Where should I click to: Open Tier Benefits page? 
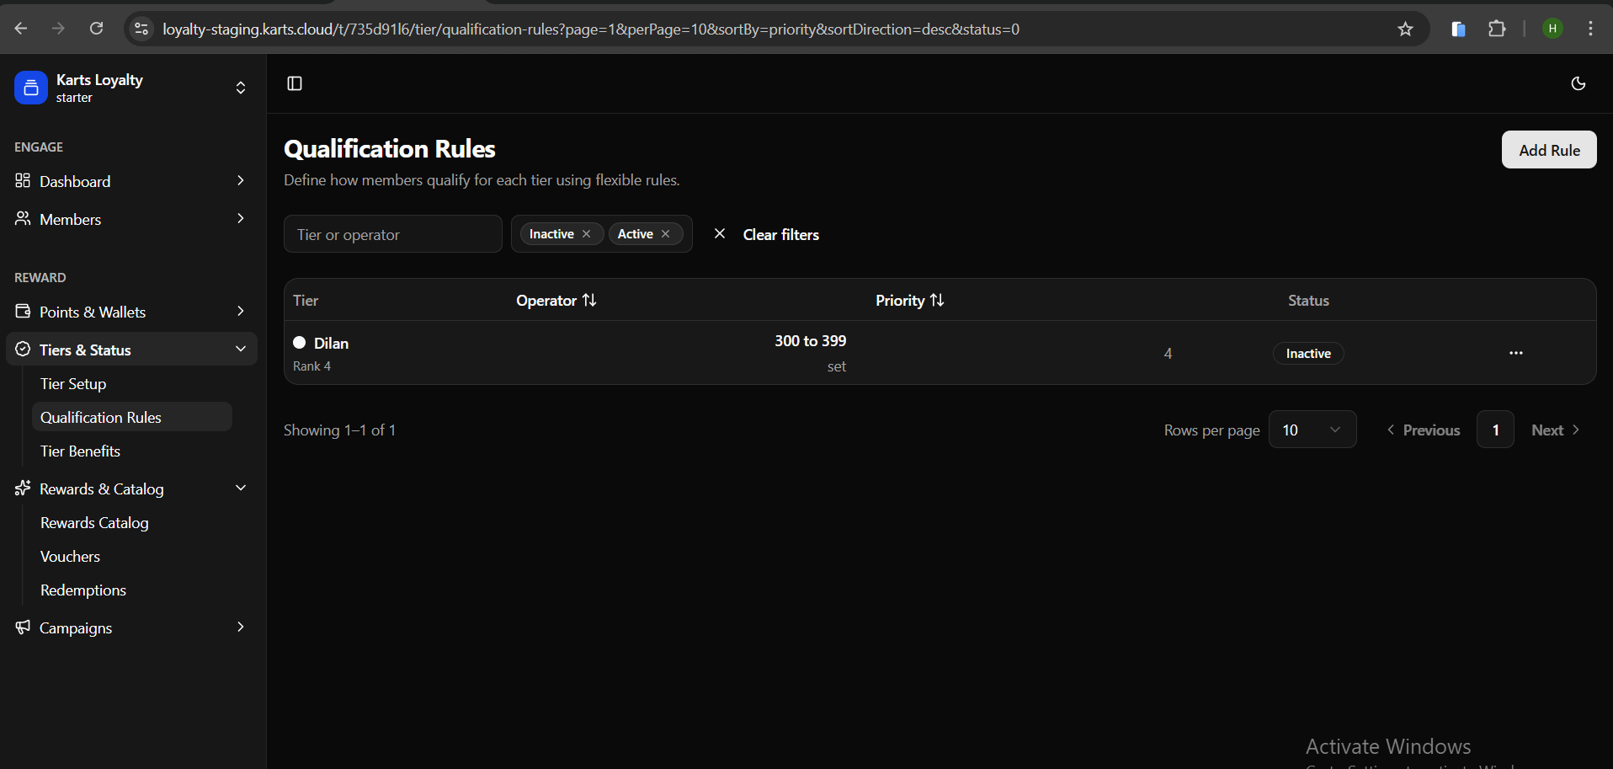[x=80, y=451]
